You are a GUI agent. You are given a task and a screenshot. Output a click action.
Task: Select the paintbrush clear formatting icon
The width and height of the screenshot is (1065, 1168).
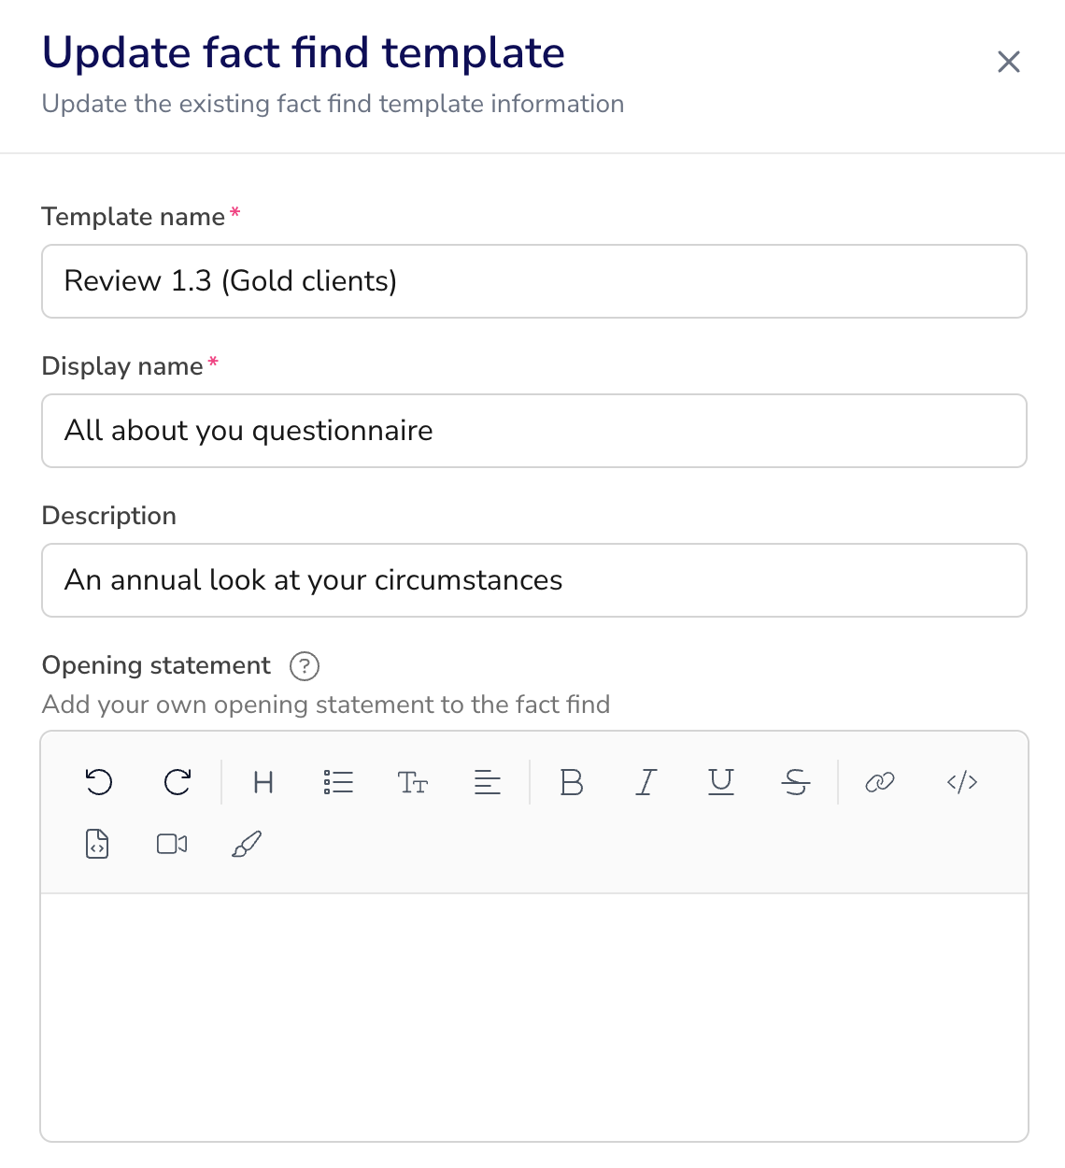pyautogui.click(x=247, y=844)
